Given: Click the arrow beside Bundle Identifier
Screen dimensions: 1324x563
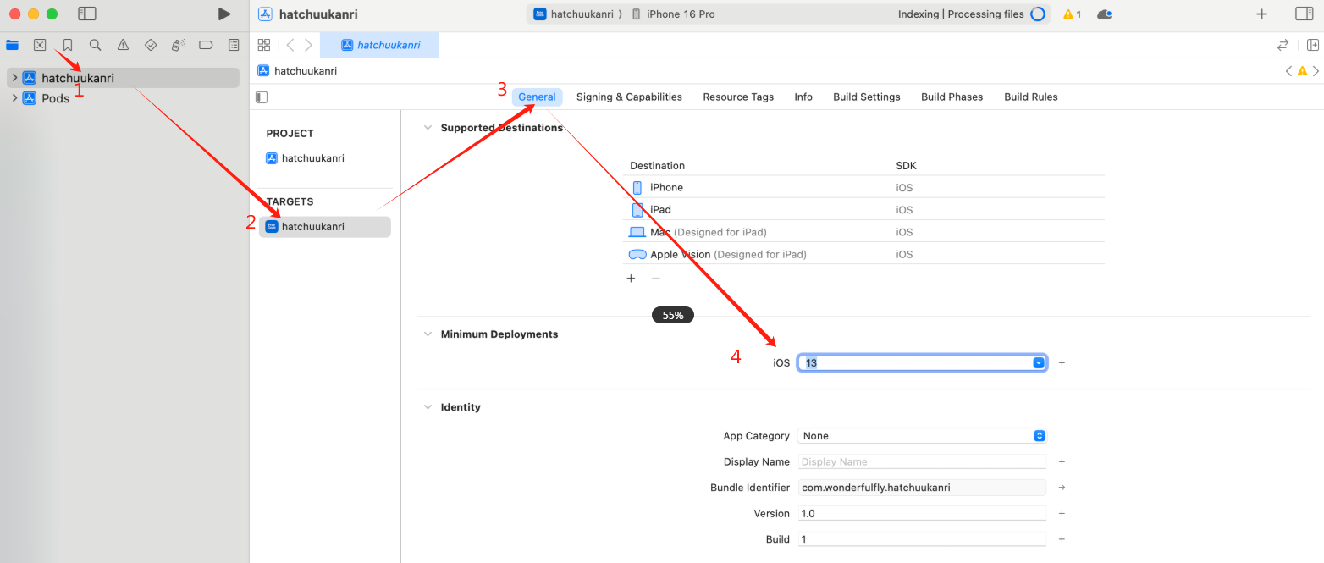Looking at the screenshot, I should (x=1062, y=488).
